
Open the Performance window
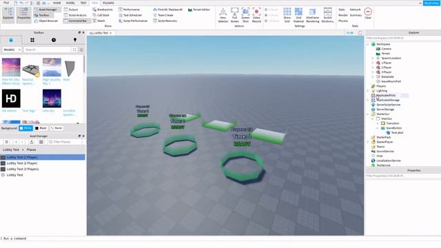click(129, 10)
